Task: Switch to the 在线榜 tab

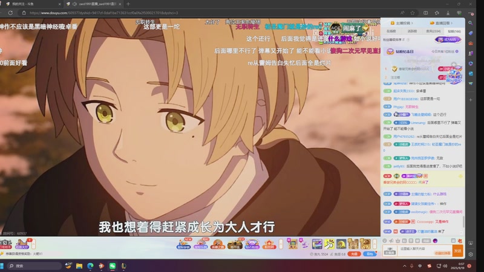Action: [x=391, y=31]
